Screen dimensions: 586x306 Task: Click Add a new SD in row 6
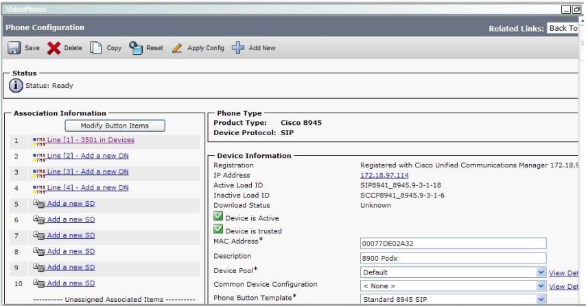[x=71, y=220]
